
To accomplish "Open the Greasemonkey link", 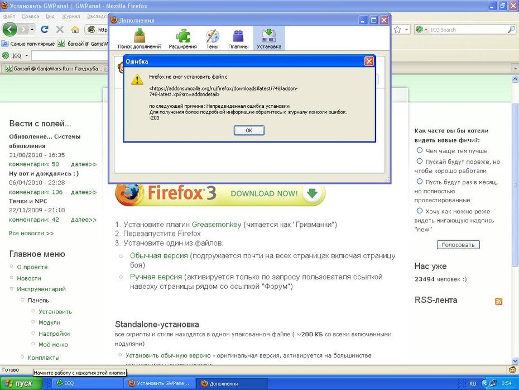I will pyautogui.click(x=217, y=225).
